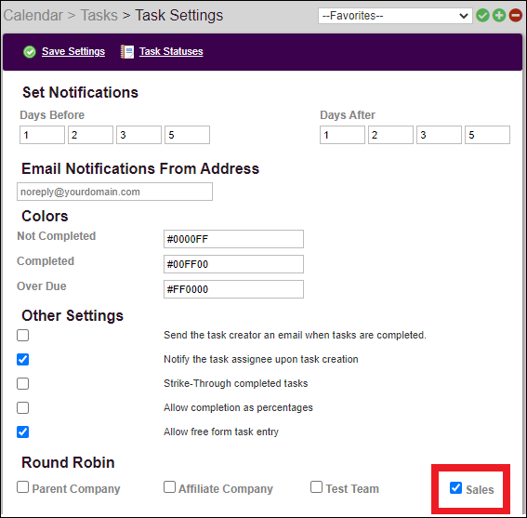Check Allow completion as percentages
Screen dimensions: 527x518
point(23,407)
